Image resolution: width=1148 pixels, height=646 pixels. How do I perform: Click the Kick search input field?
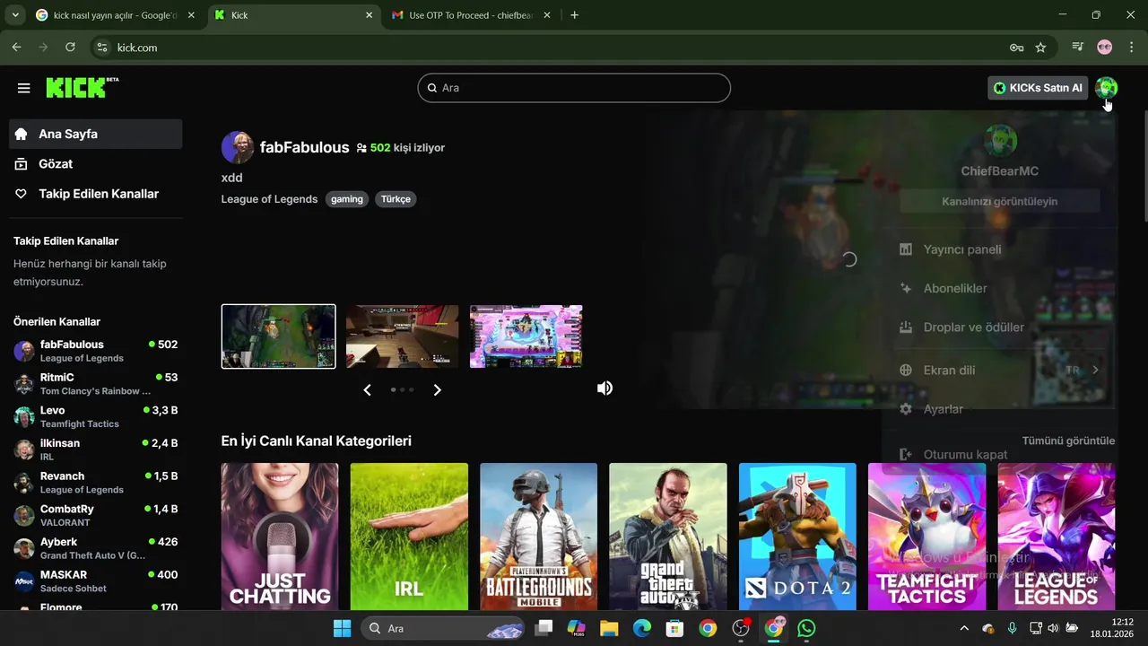pos(574,88)
